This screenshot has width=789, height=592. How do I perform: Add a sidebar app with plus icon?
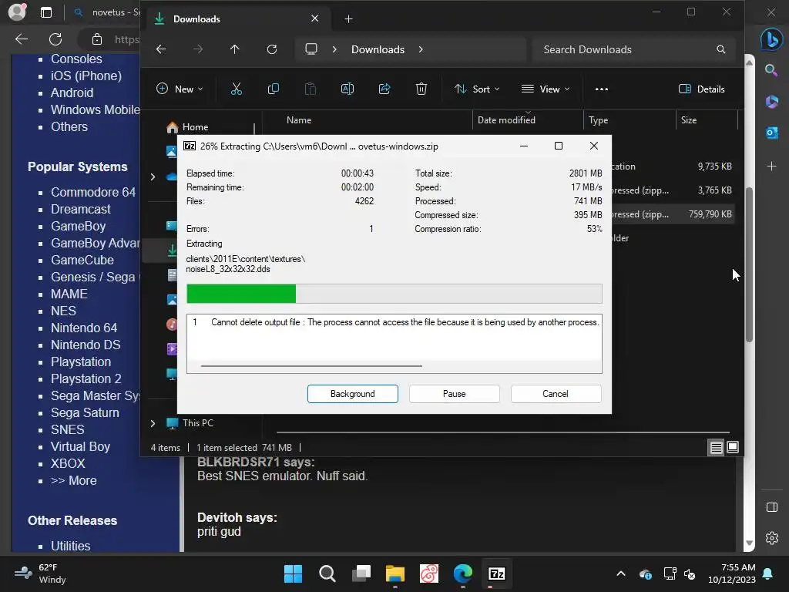pos(771,166)
